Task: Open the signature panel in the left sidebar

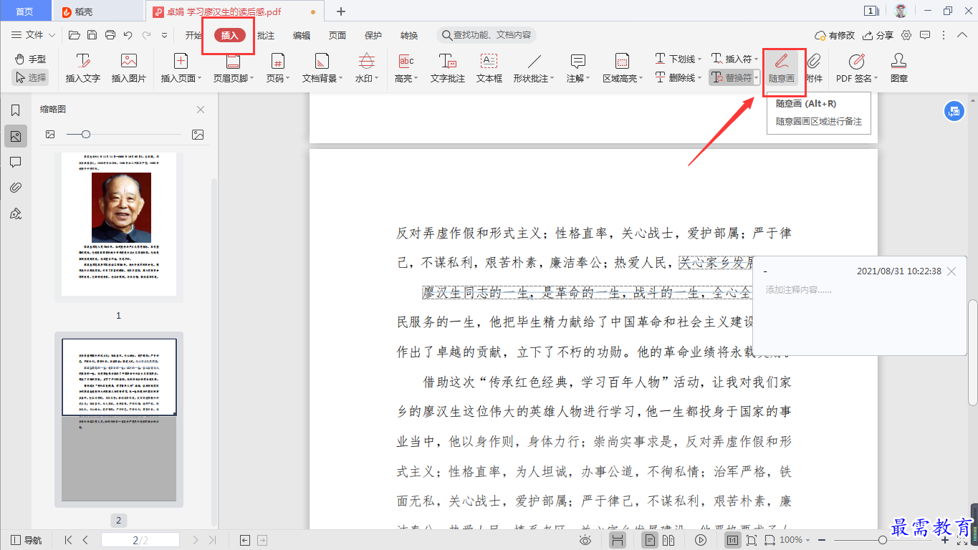Action: [15, 213]
